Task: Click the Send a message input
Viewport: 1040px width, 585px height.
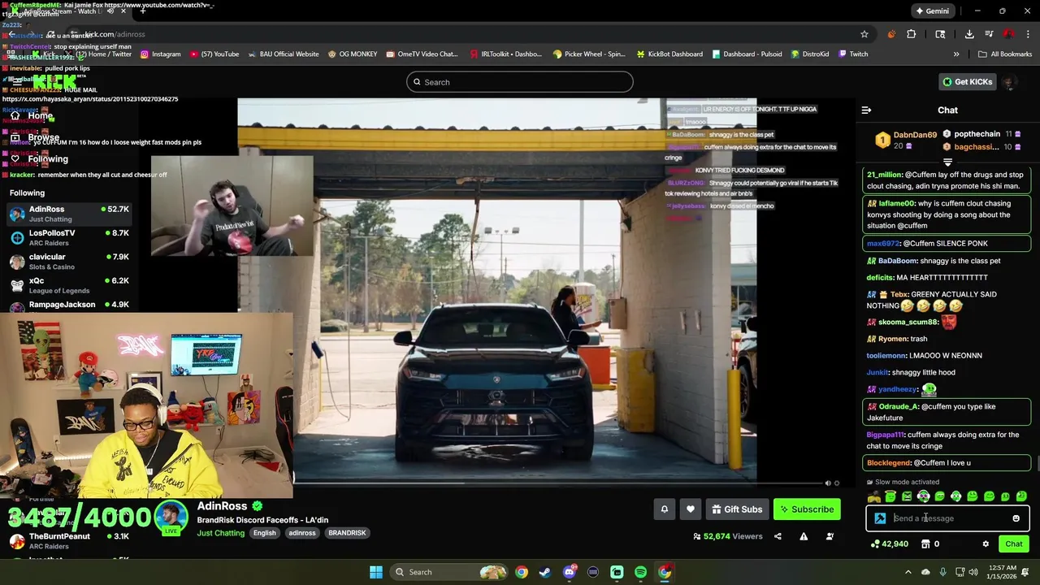Action: tap(949, 518)
